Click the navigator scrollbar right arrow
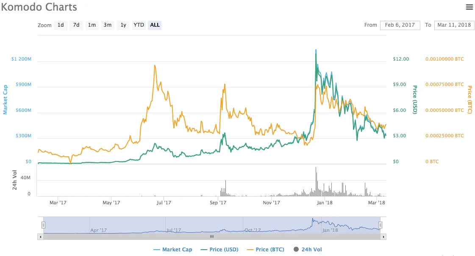Image resolution: width=475 pixels, height=256 pixels. point(383,237)
